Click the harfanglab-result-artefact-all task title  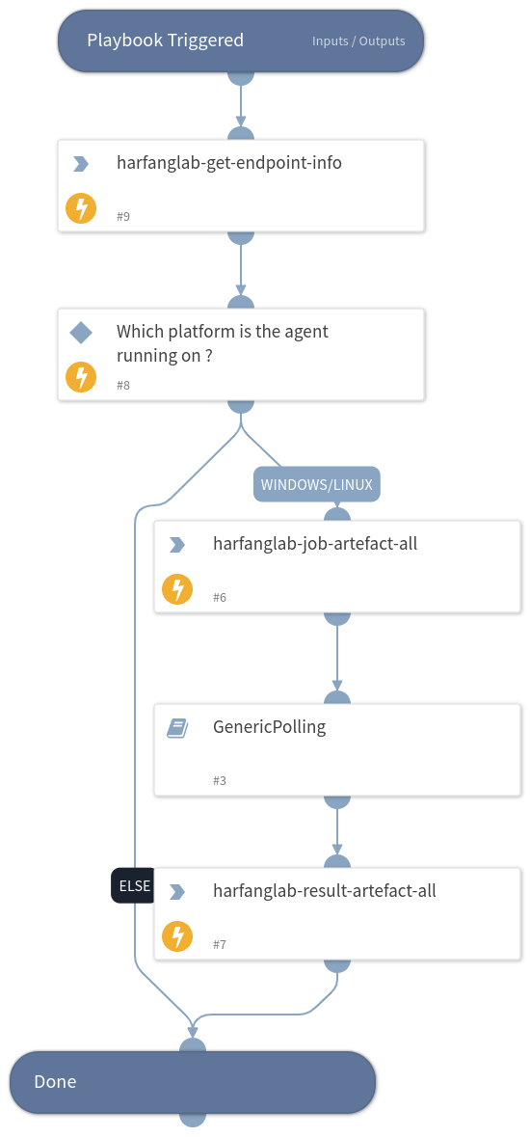pos(324,890)
